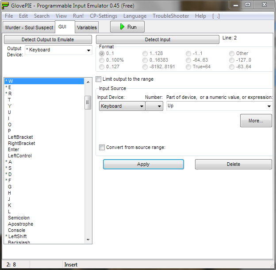
Task: Click the green Run play button
Action: coord(127,27)
